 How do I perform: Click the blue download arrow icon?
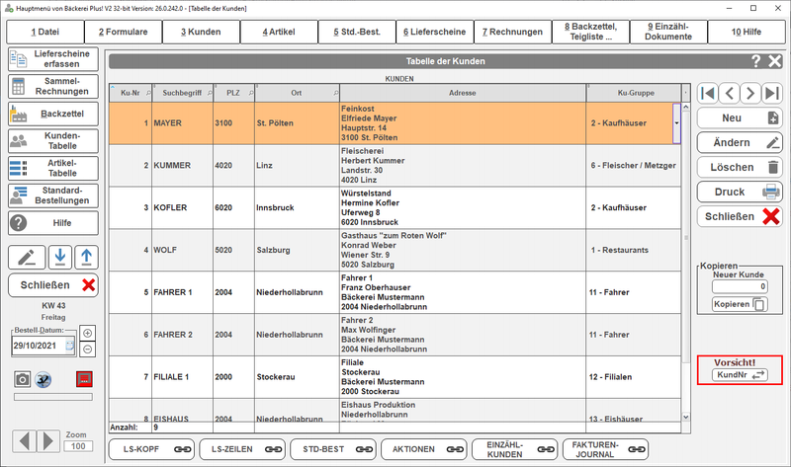[60, 258]
